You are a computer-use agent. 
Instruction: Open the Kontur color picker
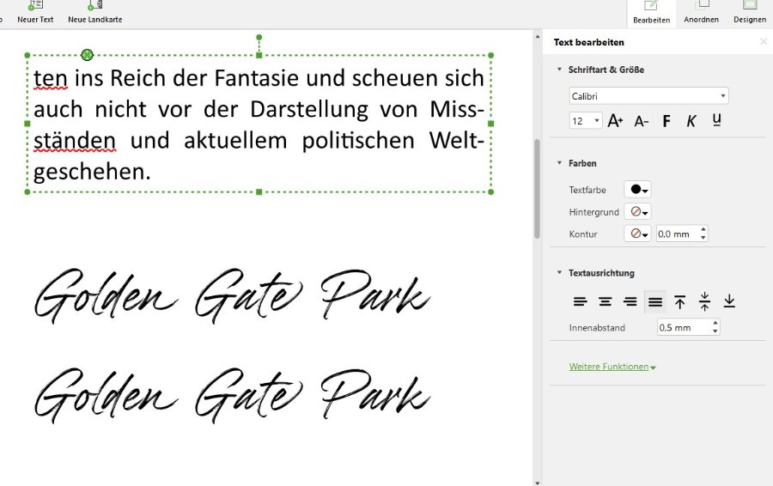coord(637,234)
